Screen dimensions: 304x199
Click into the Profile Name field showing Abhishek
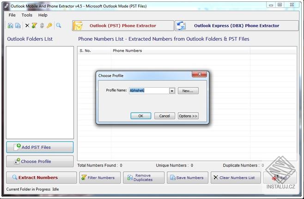(x=149, y=90)
